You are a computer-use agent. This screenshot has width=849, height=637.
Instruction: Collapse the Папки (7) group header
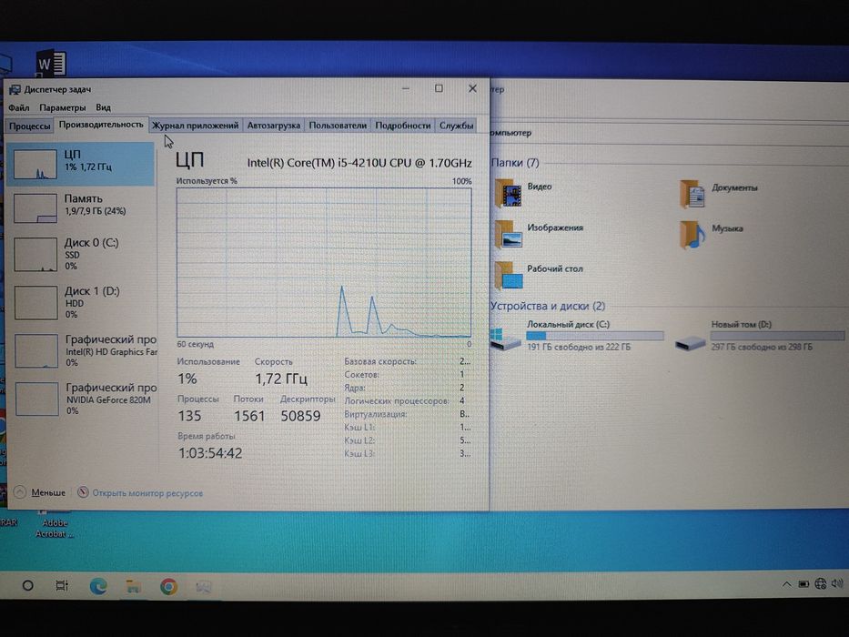[515, 163]
